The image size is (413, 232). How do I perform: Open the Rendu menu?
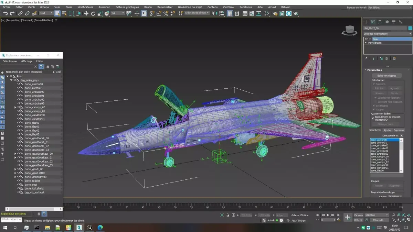[148, 7]
